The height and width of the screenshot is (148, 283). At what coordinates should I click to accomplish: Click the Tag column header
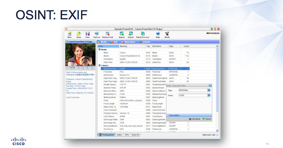coord(148,46)
